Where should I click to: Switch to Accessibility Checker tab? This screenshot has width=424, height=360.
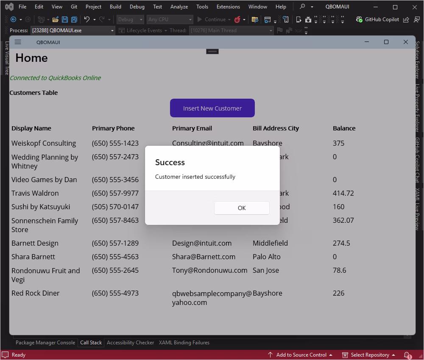click(x=130, y=343)
